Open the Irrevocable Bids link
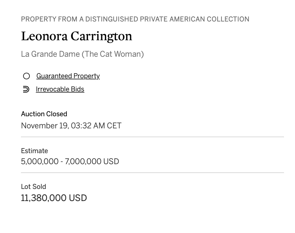The height and width of the screenshot is (233, 295). 60,89
